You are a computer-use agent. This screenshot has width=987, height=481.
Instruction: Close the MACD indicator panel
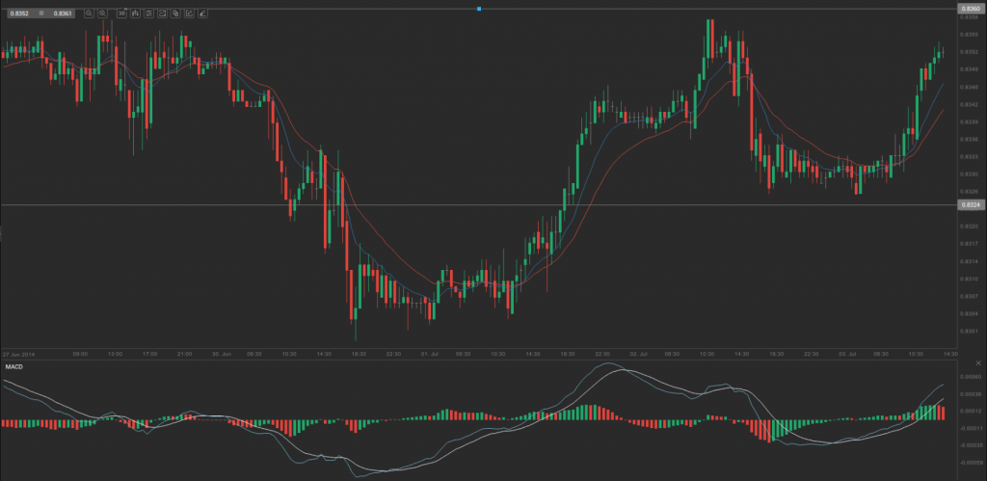[x=978, y=361]
